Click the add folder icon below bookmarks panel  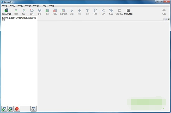[x=11, y=109]
